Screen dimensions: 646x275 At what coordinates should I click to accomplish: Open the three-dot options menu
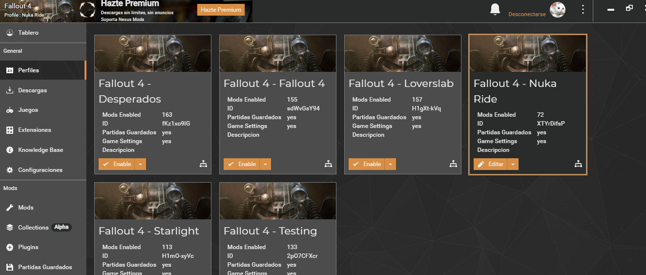pos(583,9)
